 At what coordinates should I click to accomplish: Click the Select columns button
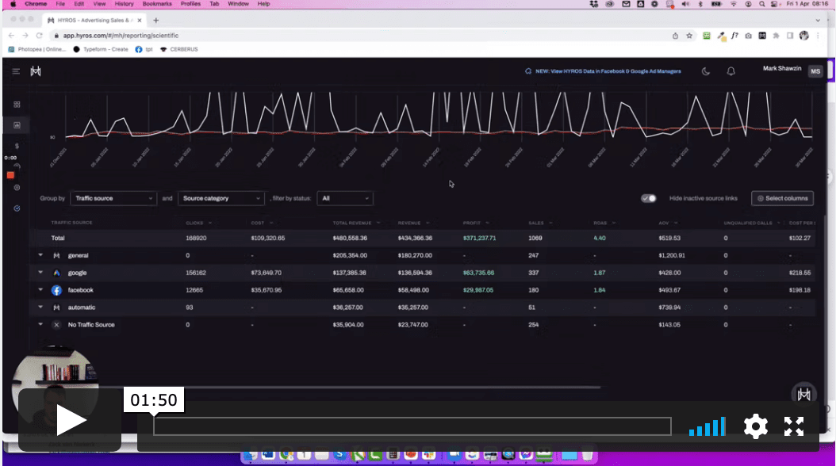point(782,198)
